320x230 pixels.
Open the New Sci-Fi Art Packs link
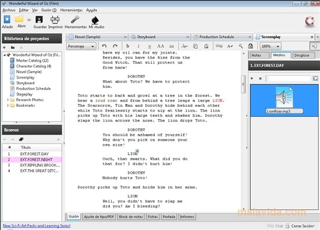coord(37,225)
